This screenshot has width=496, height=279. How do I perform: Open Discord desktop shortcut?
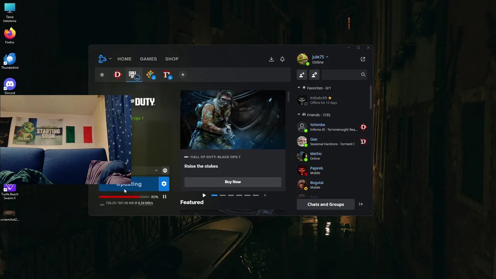pos(10,86)
